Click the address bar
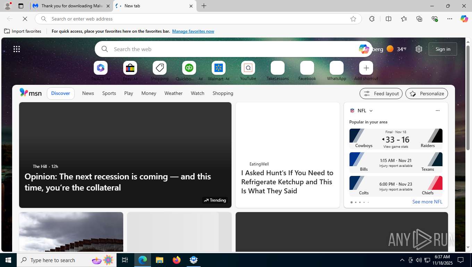Viewport: 472px width, 267px height. pos(198,19)
